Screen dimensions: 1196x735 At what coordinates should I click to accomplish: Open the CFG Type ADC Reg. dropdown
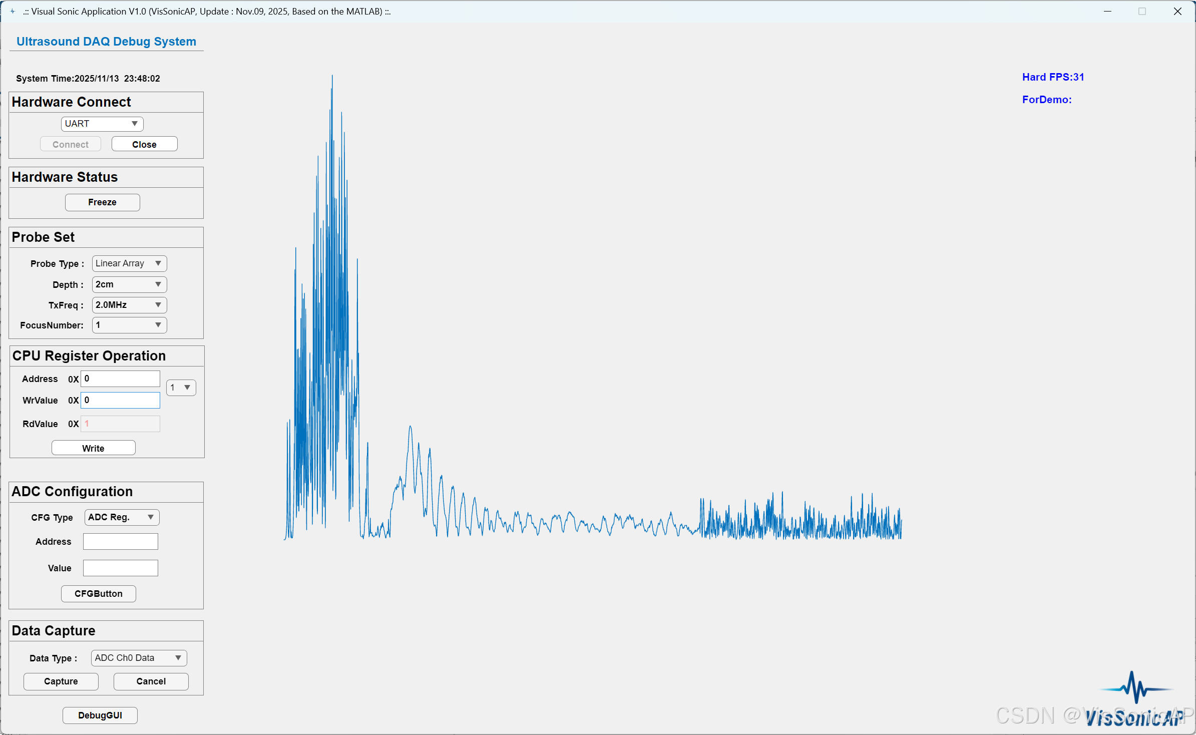point(122,517)
